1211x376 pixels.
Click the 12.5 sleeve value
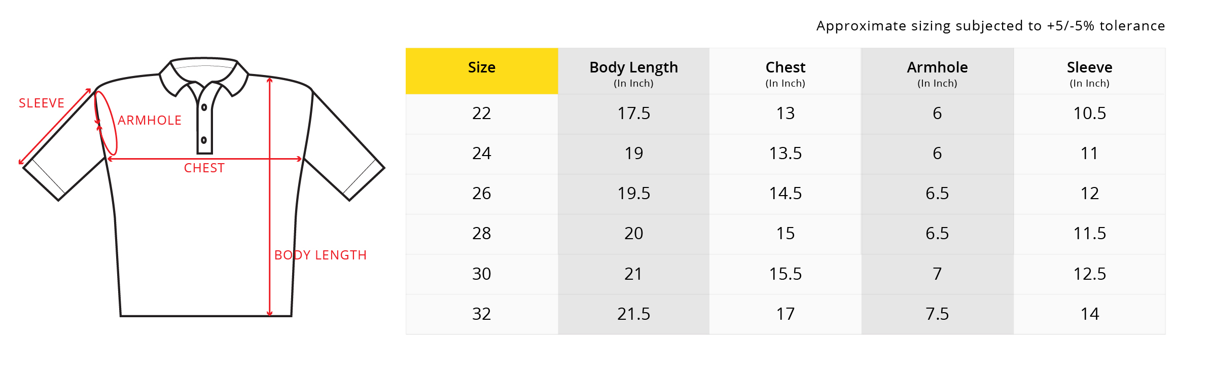pos(1089,274)
